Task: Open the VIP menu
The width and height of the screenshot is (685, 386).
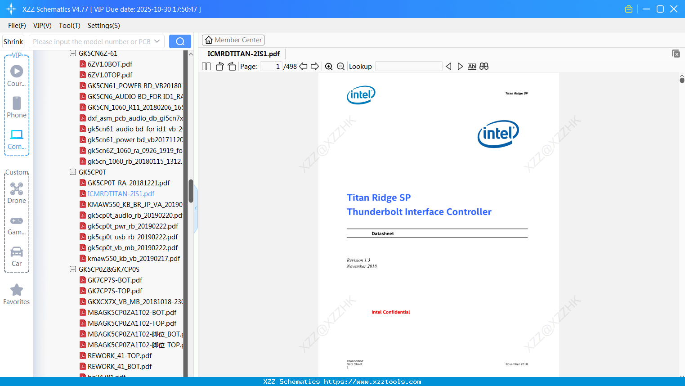Action: [x=42, y=26]
